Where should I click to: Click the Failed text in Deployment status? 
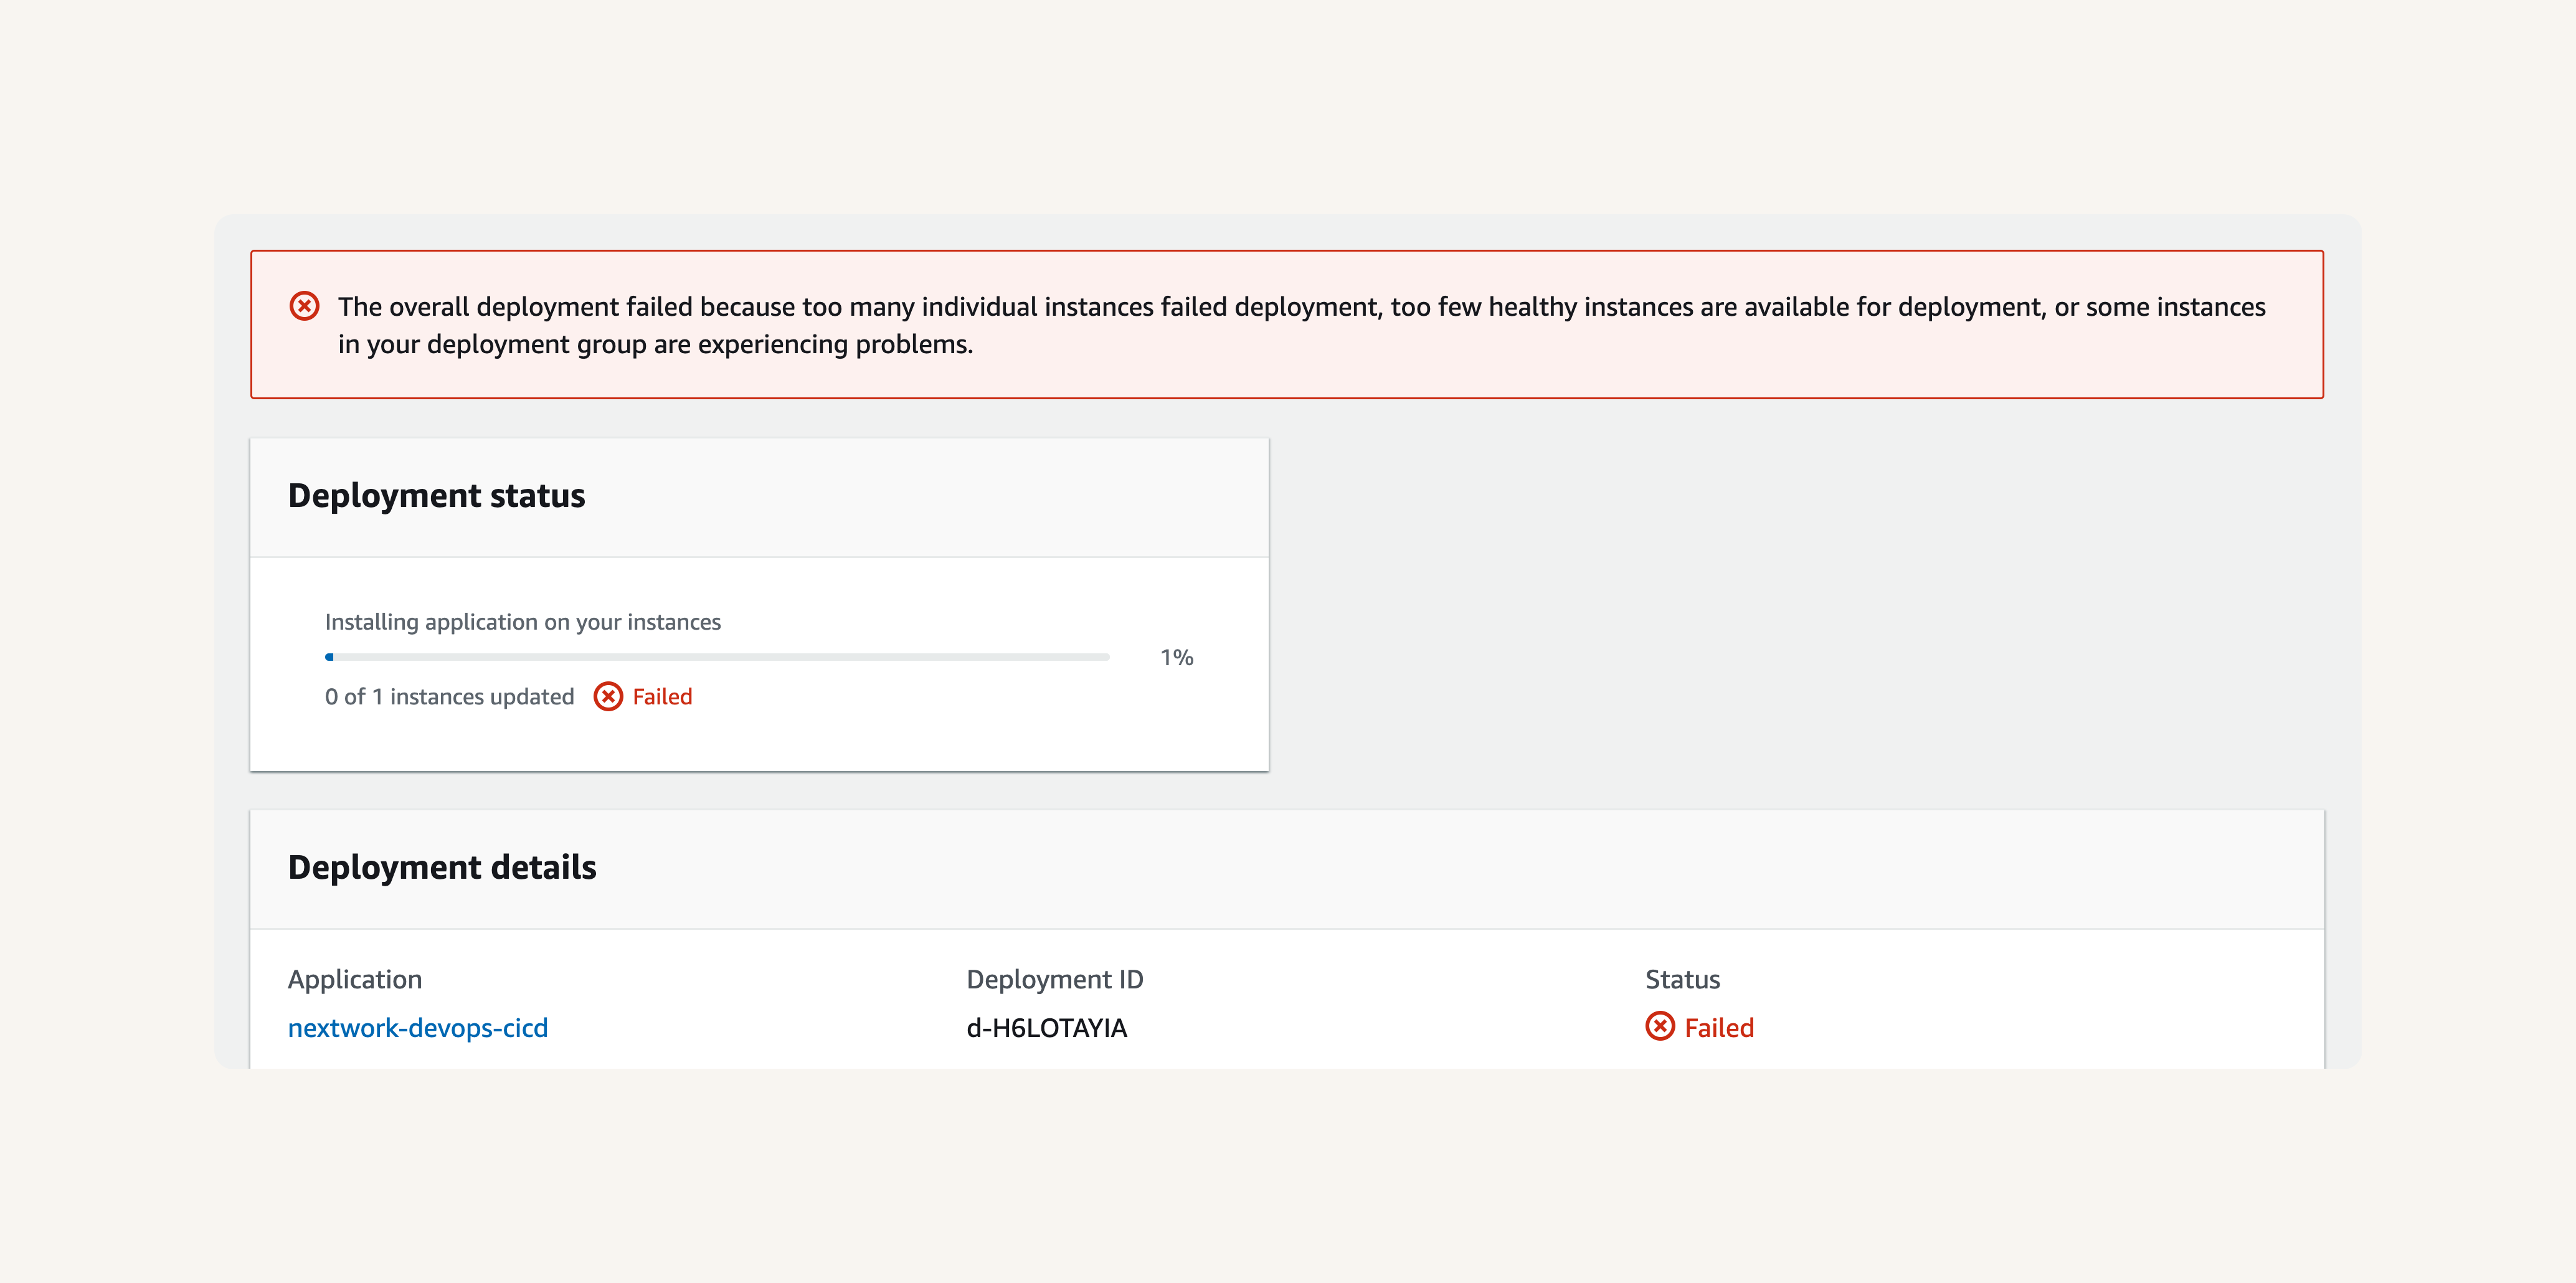tap(662, 696)
